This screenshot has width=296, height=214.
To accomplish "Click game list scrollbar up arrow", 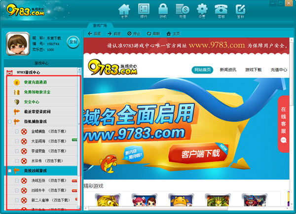I will (x=79, y=70).
